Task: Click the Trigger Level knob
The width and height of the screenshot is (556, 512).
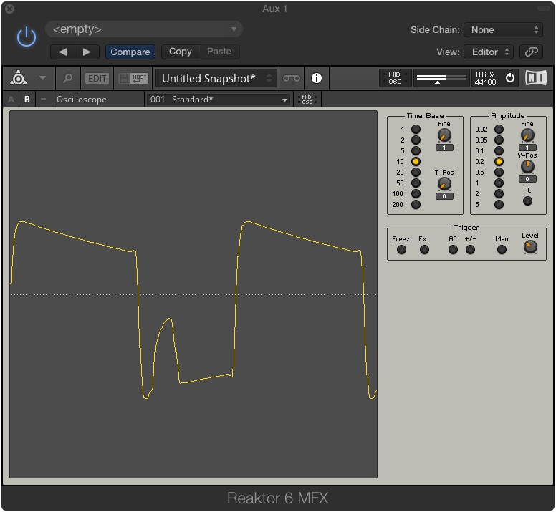Action: click(x=529, y=248)
